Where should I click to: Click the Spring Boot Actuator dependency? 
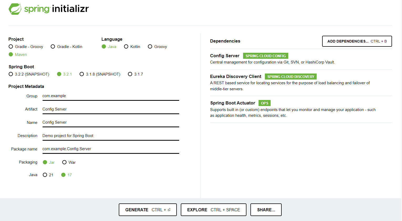233,103
